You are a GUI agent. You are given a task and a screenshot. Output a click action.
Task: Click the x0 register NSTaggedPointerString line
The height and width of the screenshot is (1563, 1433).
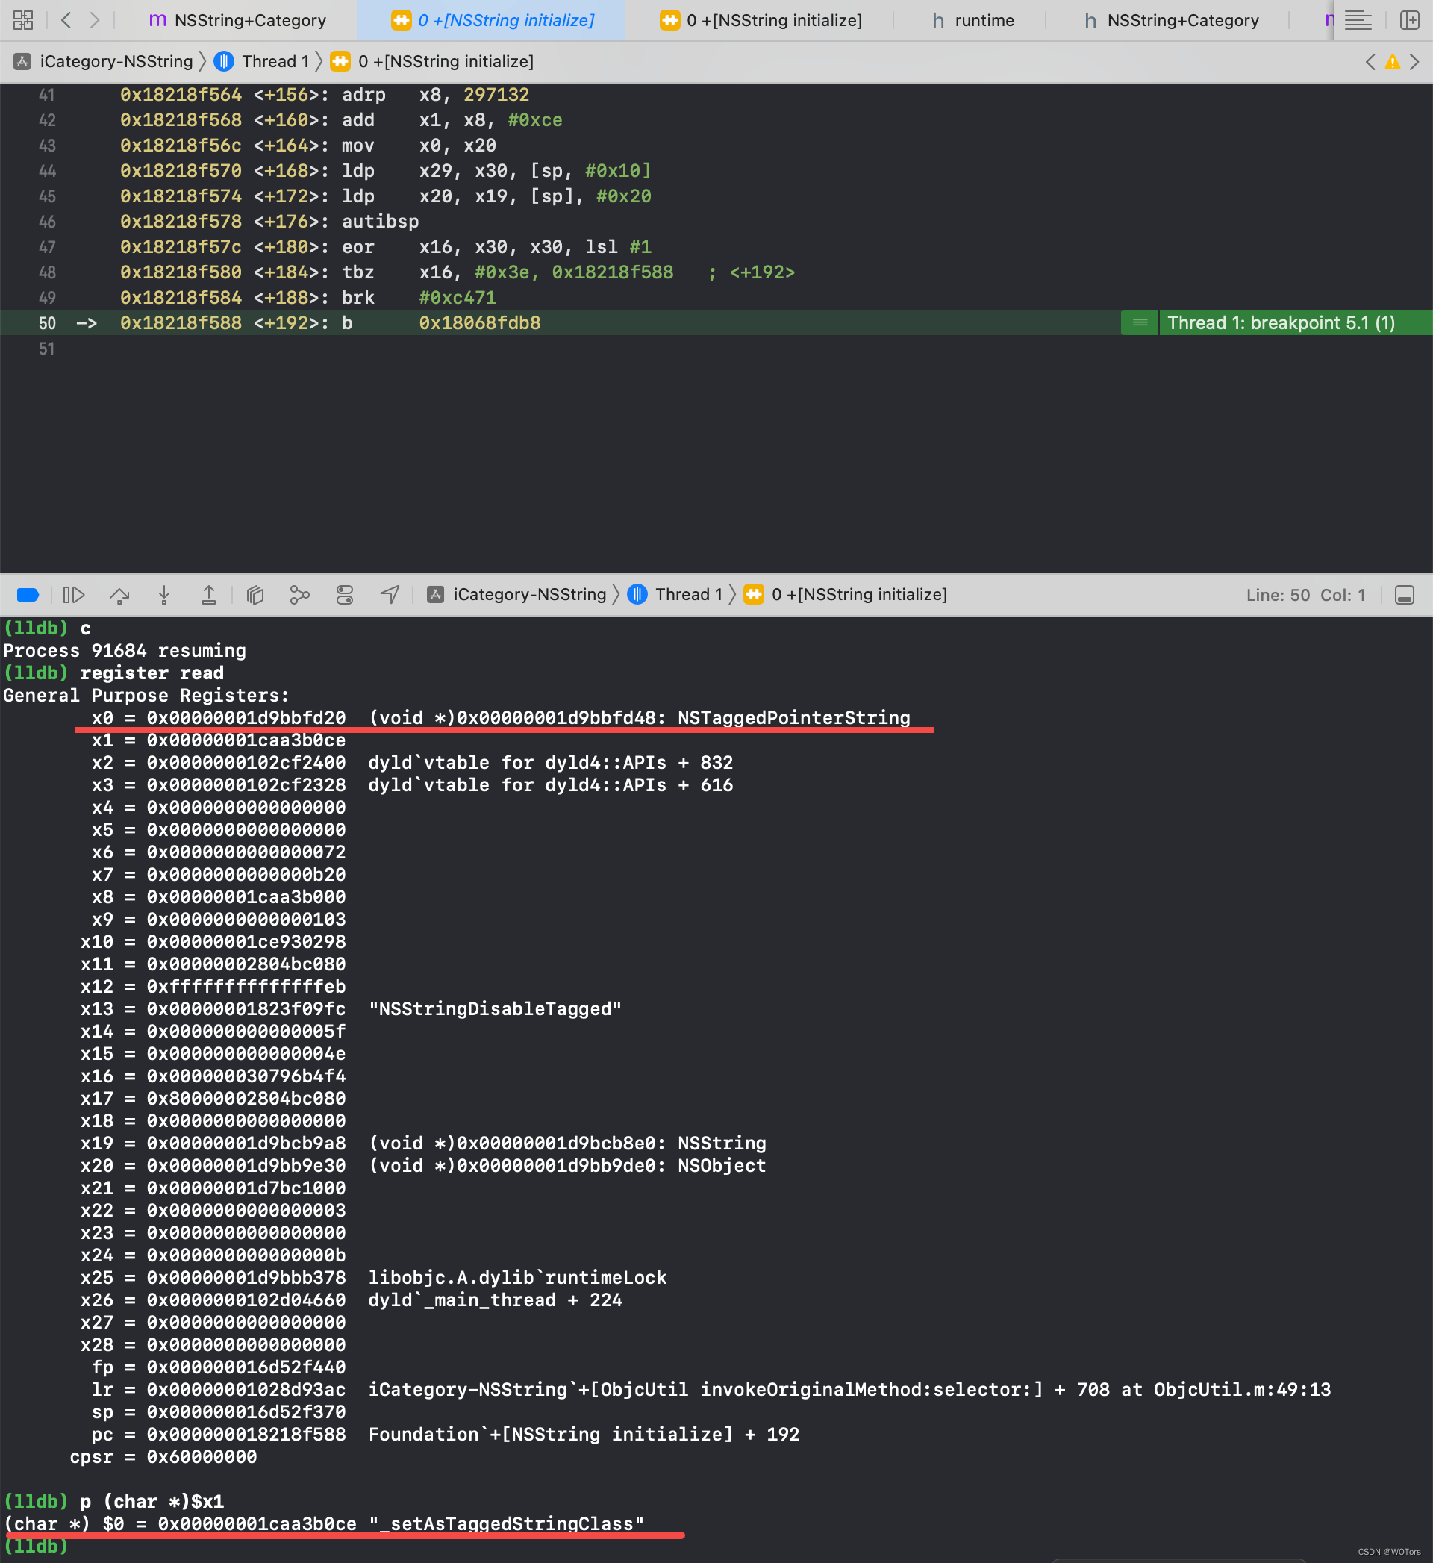pyautogui.click(x=501, y=718)
